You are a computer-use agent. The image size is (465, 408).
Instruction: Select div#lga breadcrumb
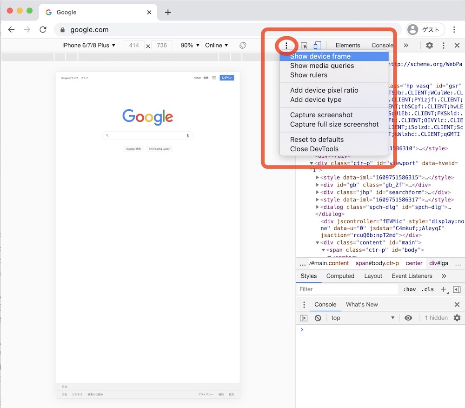coord(439,263)
